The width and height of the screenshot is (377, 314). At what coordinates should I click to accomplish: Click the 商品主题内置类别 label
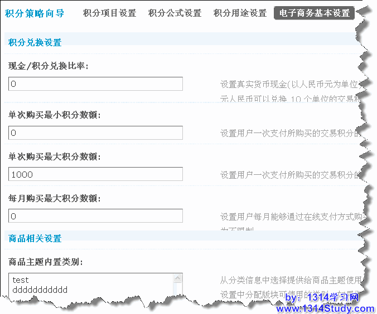click(46, 262)
